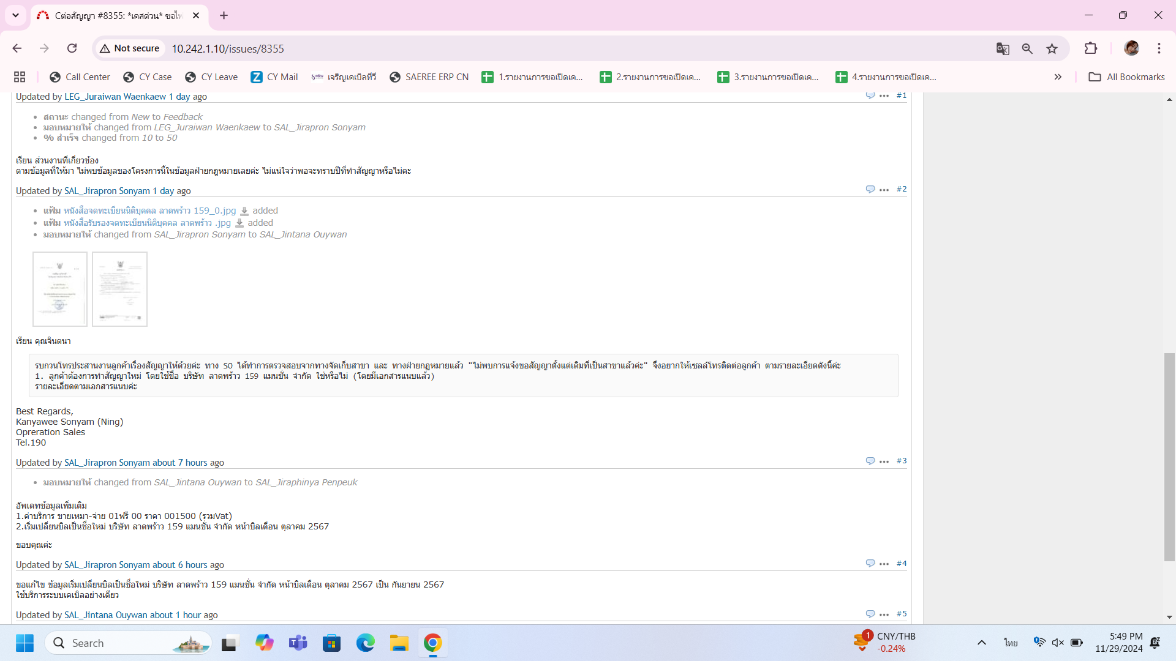Open the second attached document thumbnail
The image size is (1176, 661).
[x=119, y=289]
